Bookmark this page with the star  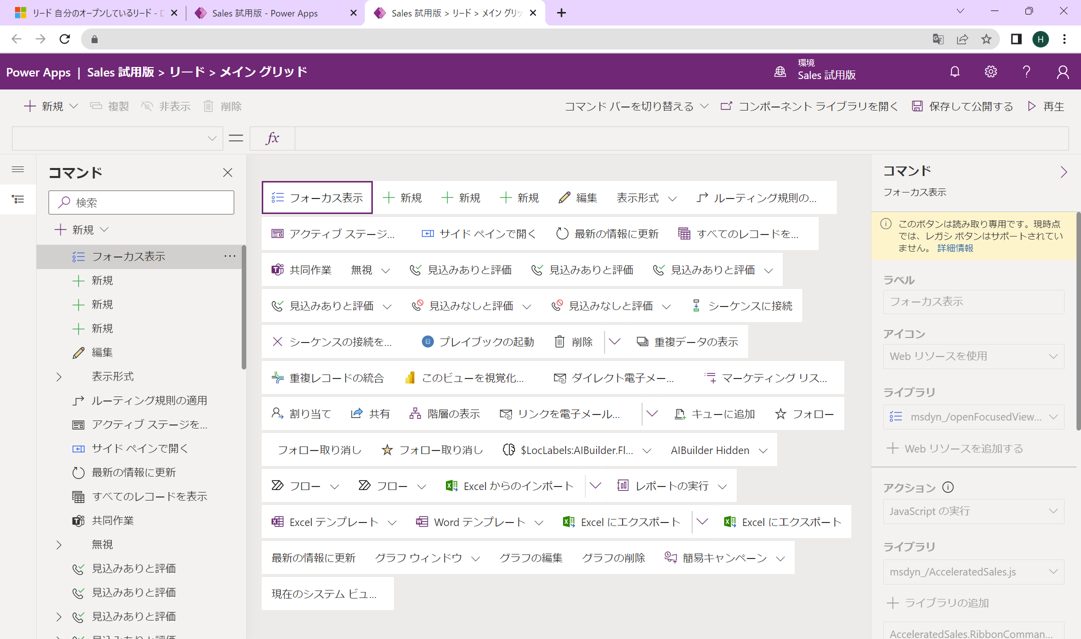click(986, 39)
